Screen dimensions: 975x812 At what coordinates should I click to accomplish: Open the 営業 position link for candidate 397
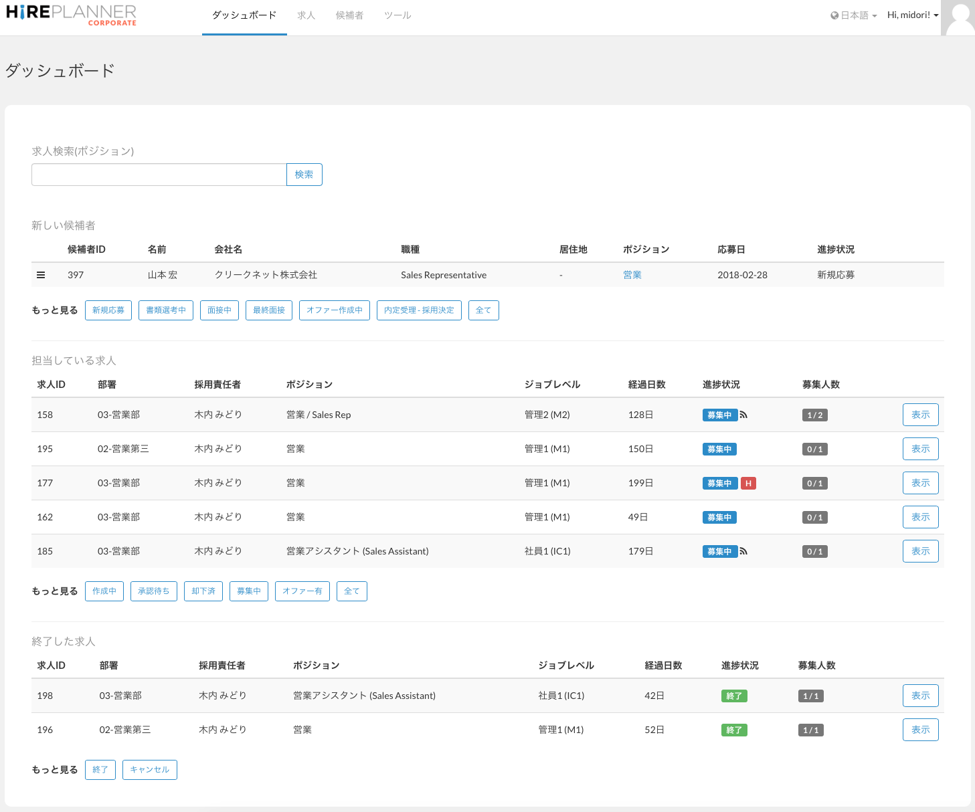pos(632,275)
